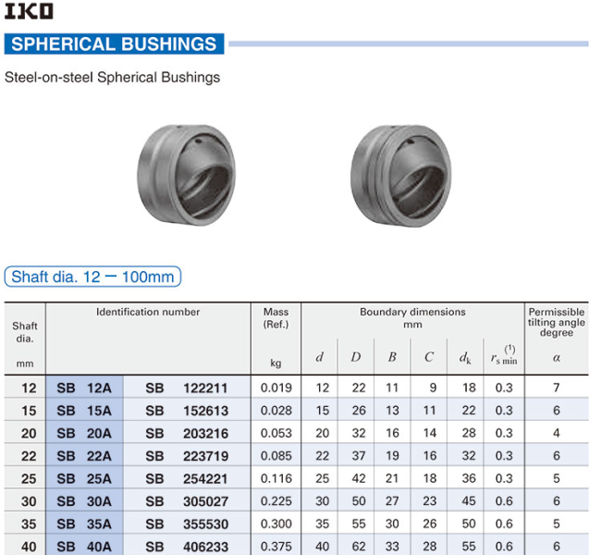The image size is (601, 555).
Task: Select the Steel-on-steel Spherical Bushings subtitle
Action: [x=113, y=78]
